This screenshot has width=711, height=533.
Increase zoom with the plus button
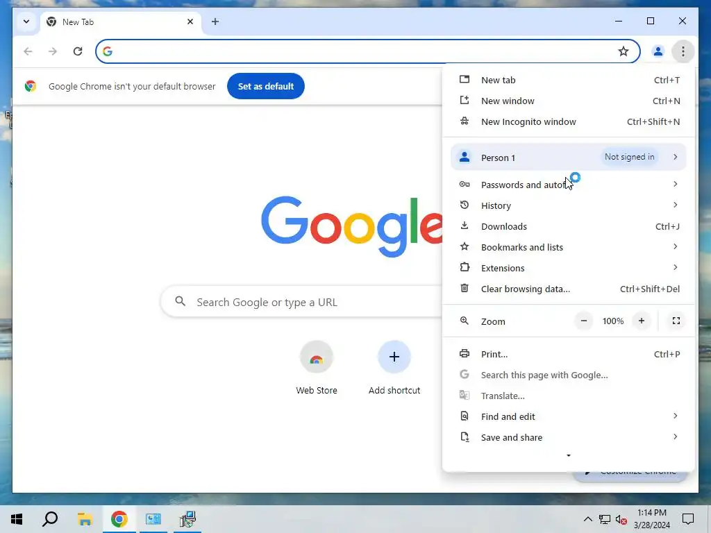pos(641,321)
